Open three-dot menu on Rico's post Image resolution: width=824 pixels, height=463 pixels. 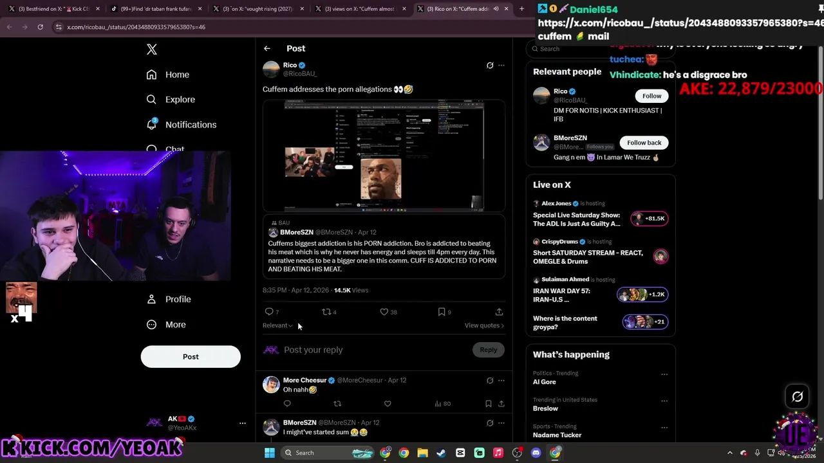click(x=501, y=65)
